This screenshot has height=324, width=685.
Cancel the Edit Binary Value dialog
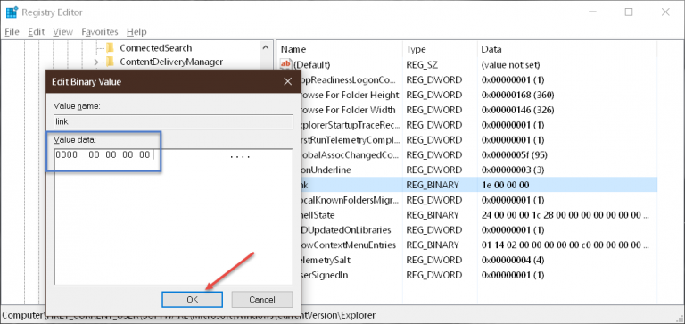262,300
